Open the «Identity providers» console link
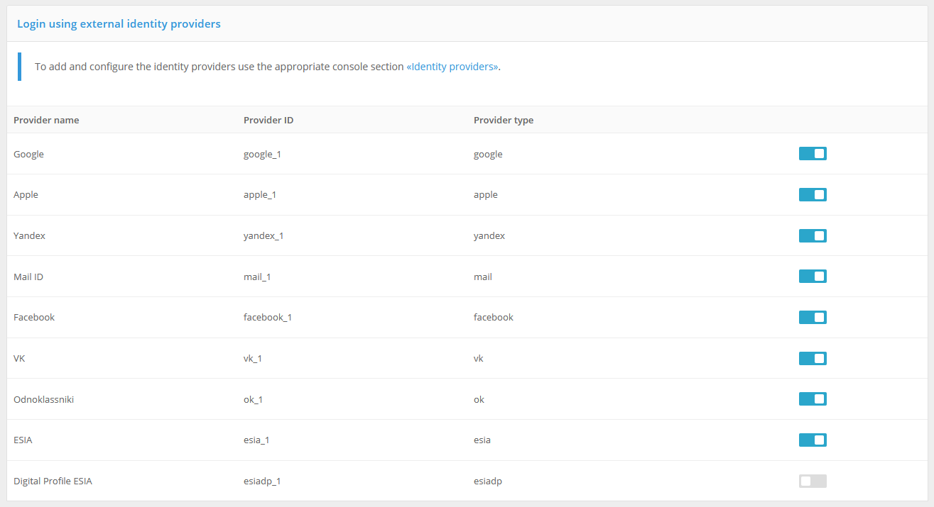The height and width of the screenshot is (507, 934). coord(452,67)
